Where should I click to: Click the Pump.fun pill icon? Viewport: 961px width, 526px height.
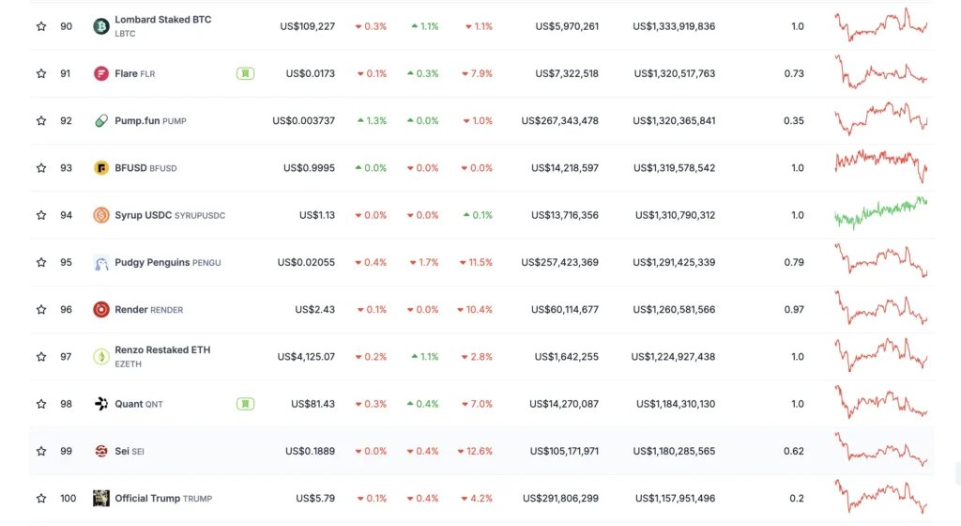pyautogui.click(x=101, y=120)
